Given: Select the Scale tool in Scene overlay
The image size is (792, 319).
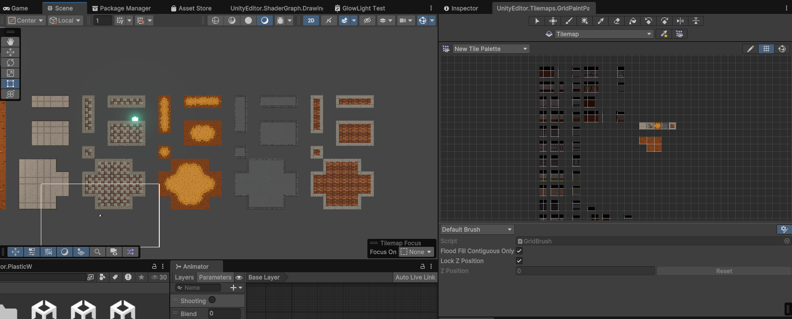Looking at the screenshot, I should click(10, 73).
